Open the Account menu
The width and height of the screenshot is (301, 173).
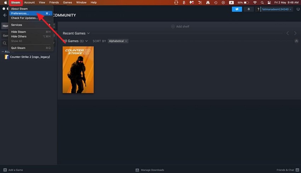(x=29, y=2)
